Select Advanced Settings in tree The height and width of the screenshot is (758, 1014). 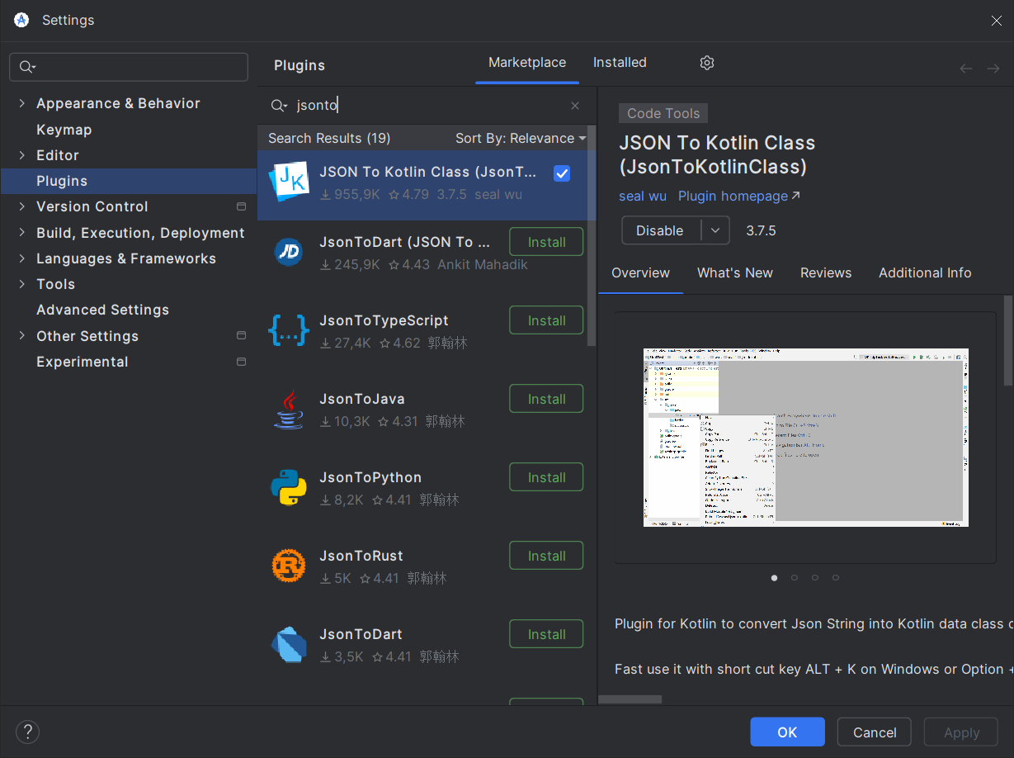point(102,310)
